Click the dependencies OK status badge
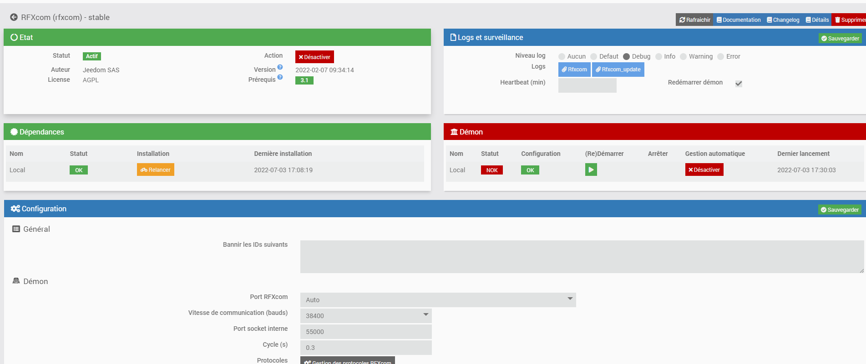The height and width of the screenshot is (364, 866). [79, 170]
